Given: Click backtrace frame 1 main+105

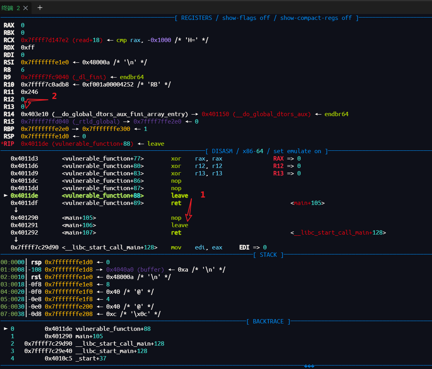Looking at the screenshot, I should [x=89, y=337].
